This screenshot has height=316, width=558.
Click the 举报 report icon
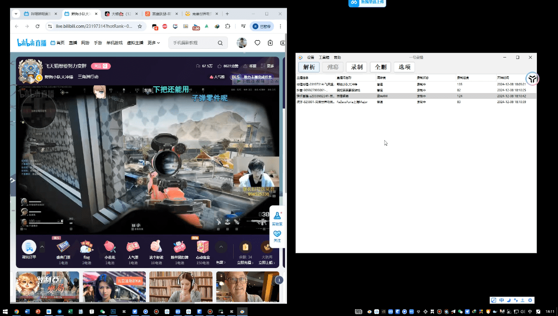tap(246, 66)
